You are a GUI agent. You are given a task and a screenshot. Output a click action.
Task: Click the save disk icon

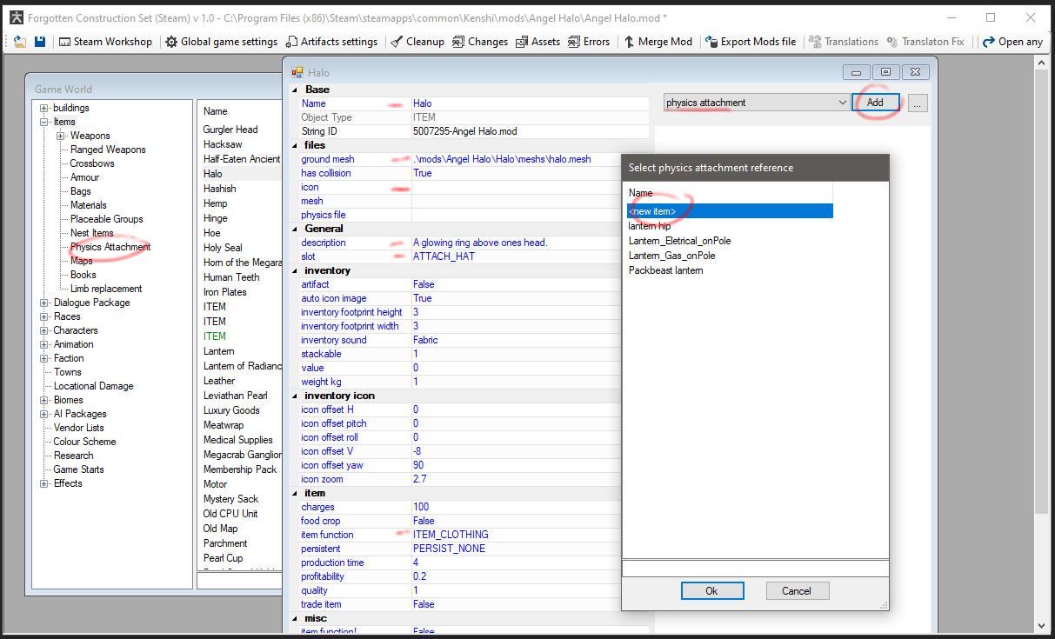[40, 42]
